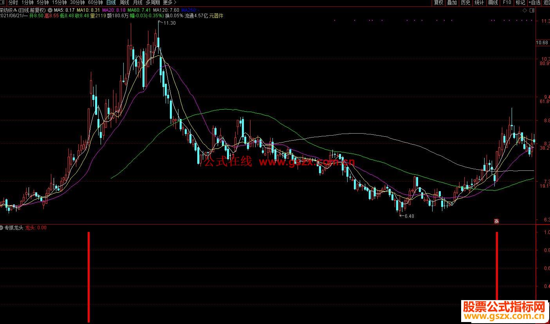Click the 换0.05% turnover value
This screenshot has height=324, width=550.
174,16
